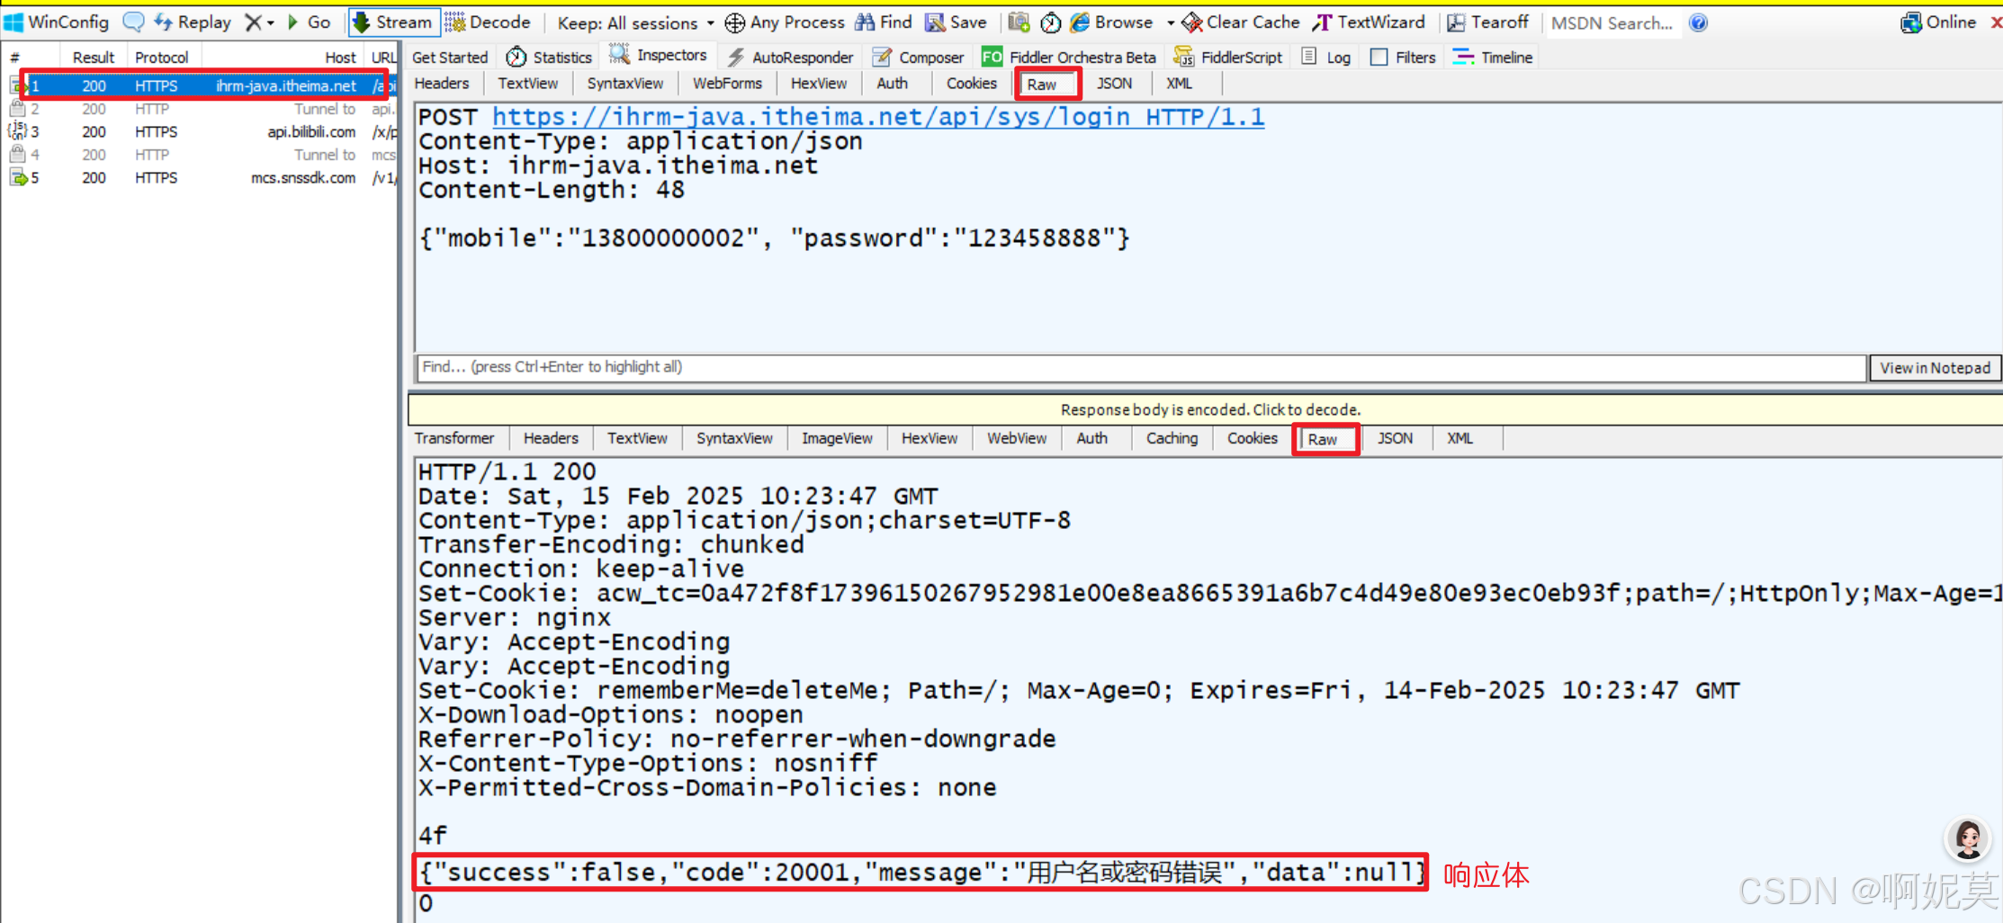Open the Remove sessions X dropdown

click(259, 22)
